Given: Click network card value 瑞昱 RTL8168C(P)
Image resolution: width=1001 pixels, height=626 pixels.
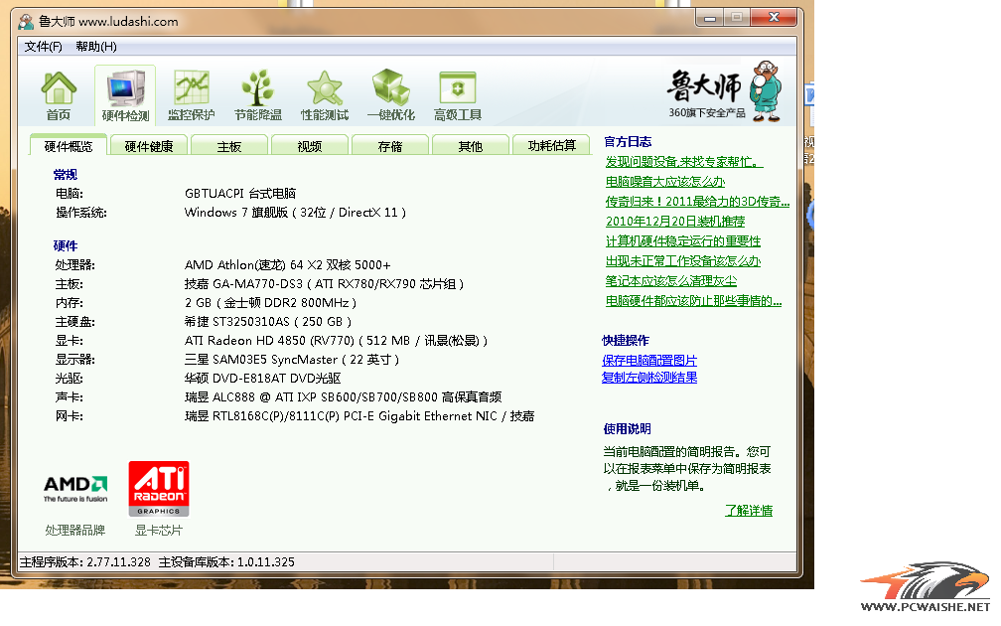Looking at the screenshot, I should coord(359,416).
